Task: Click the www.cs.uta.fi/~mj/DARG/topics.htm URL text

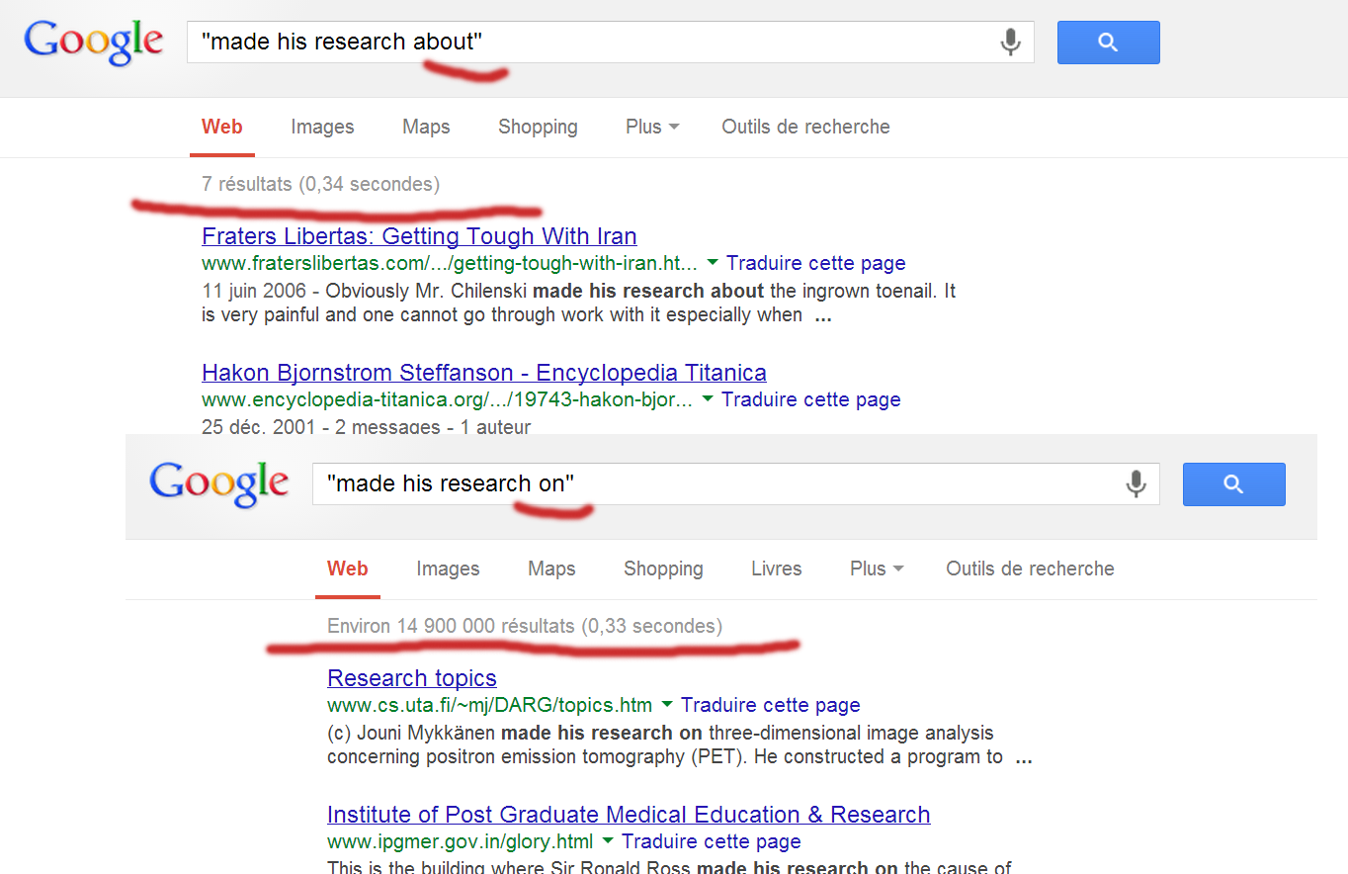Action: 490,706
